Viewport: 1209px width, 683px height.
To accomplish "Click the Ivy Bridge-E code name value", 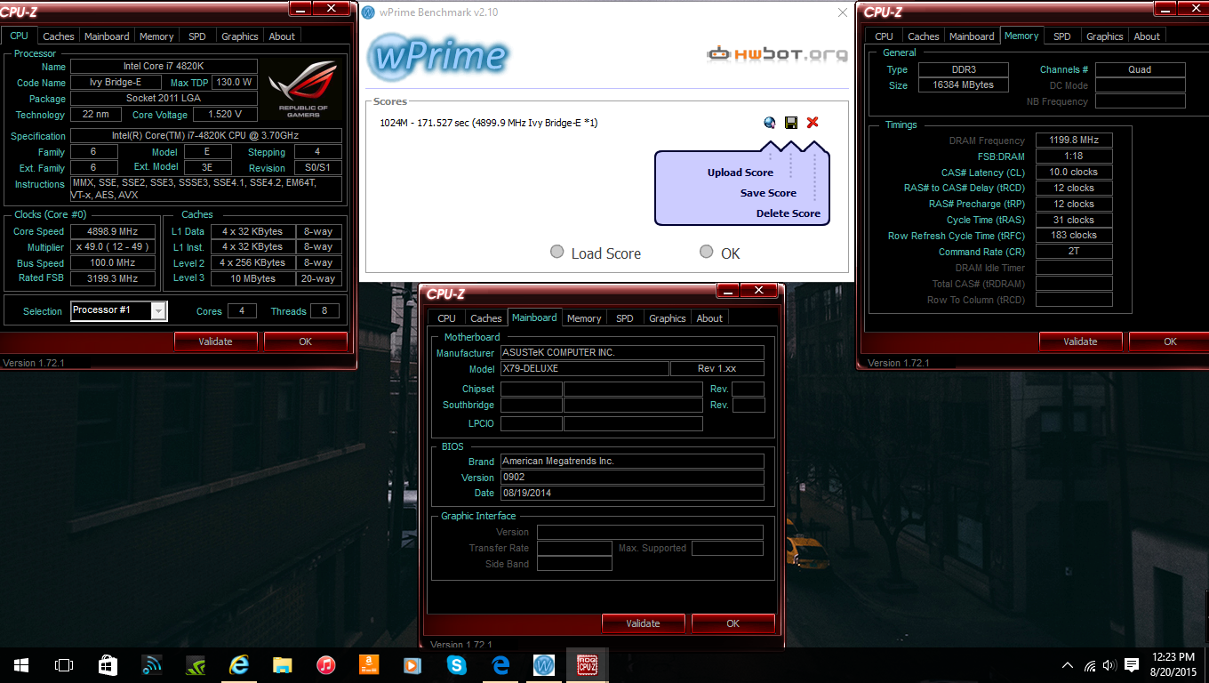I will click(116, 83).
